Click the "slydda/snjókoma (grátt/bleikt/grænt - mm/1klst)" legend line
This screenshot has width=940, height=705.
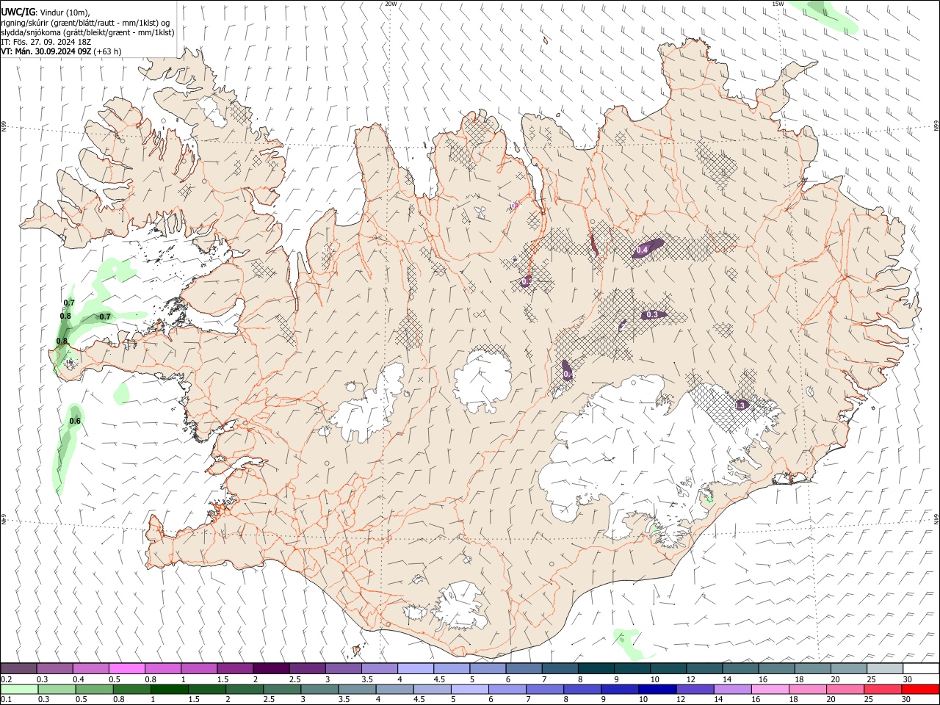87,32
